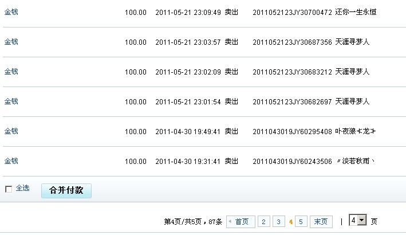Click buyer name 〃淡若秋雨丶

[x=356, y=162]
